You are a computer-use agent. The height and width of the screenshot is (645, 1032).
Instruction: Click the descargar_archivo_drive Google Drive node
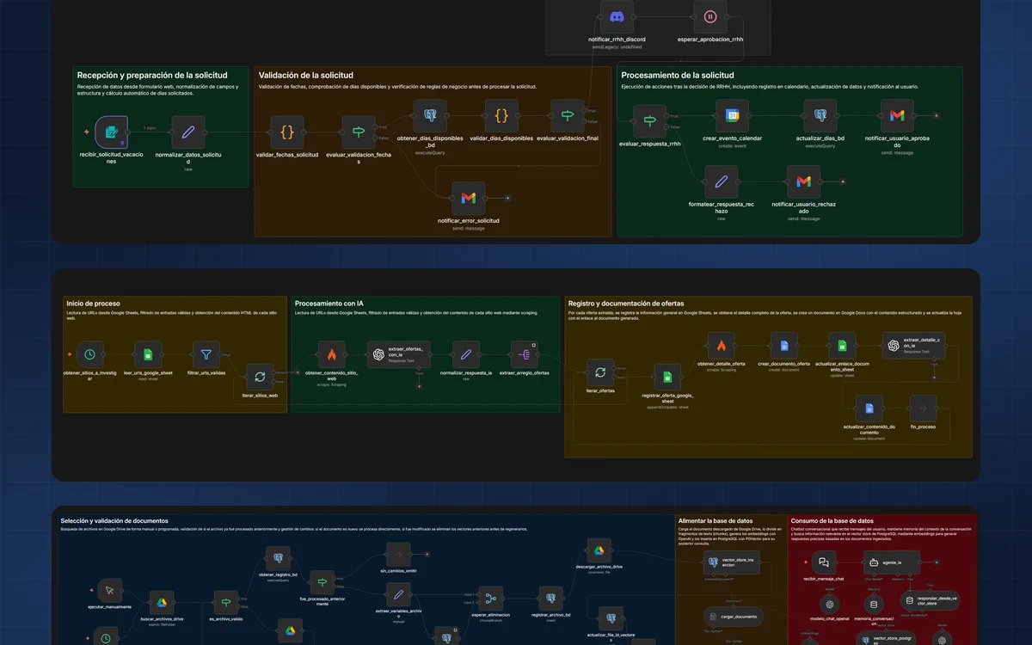599,551
